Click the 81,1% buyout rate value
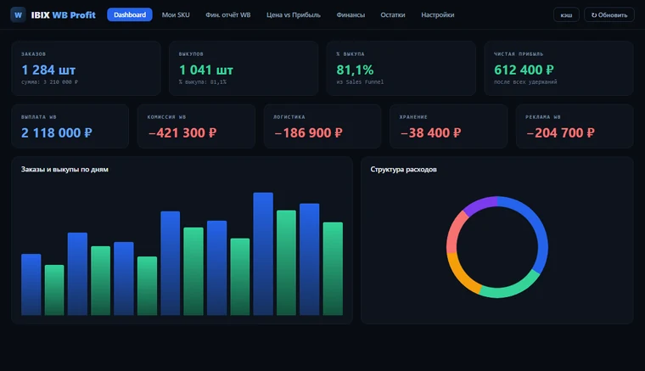Viewport: 645px width, 371px height. click(355, 70)
